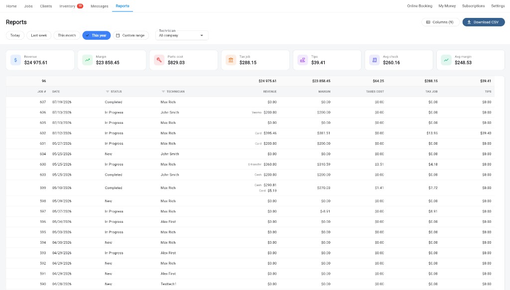Select the Reports tab

tap(123, 6)
